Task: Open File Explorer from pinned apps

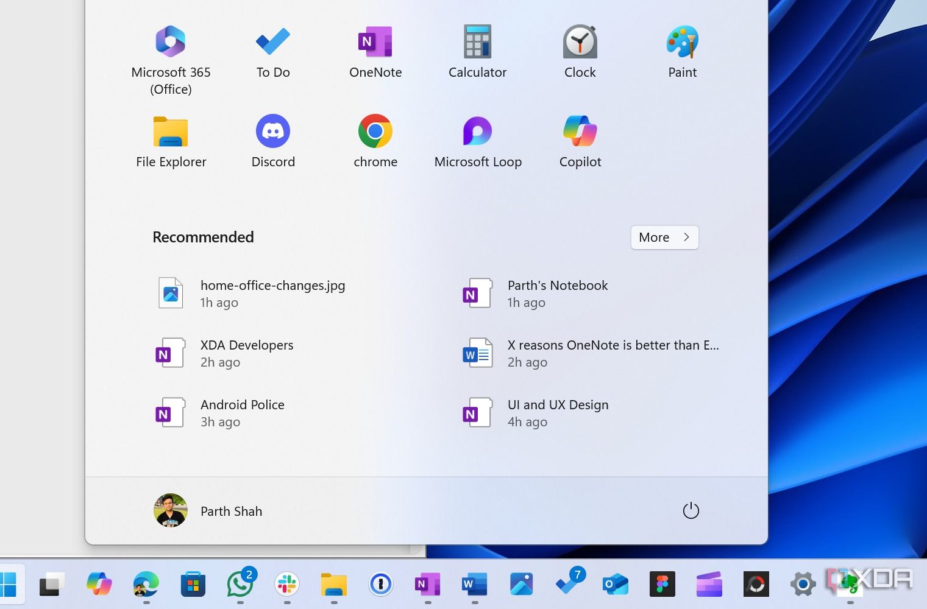Action: point(171,142)
